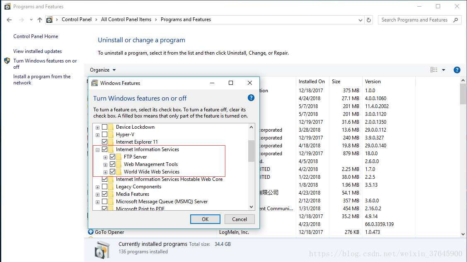Click the shield icon beside Turn Windows features
Screen dimensions: 467x262
click(7, 61)
